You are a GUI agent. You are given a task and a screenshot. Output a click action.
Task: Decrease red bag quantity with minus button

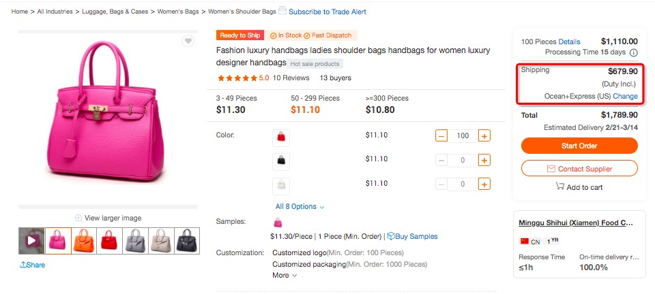tap(441, 136)
